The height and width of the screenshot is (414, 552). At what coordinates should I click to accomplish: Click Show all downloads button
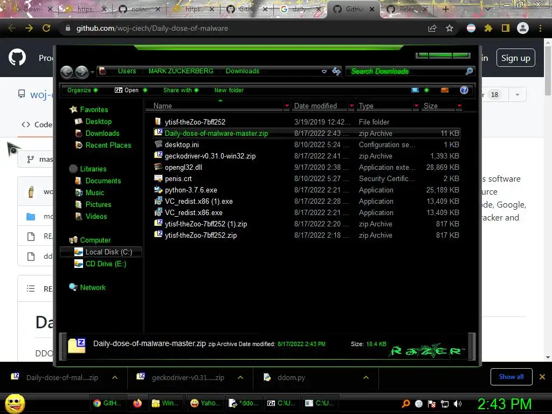511,377
